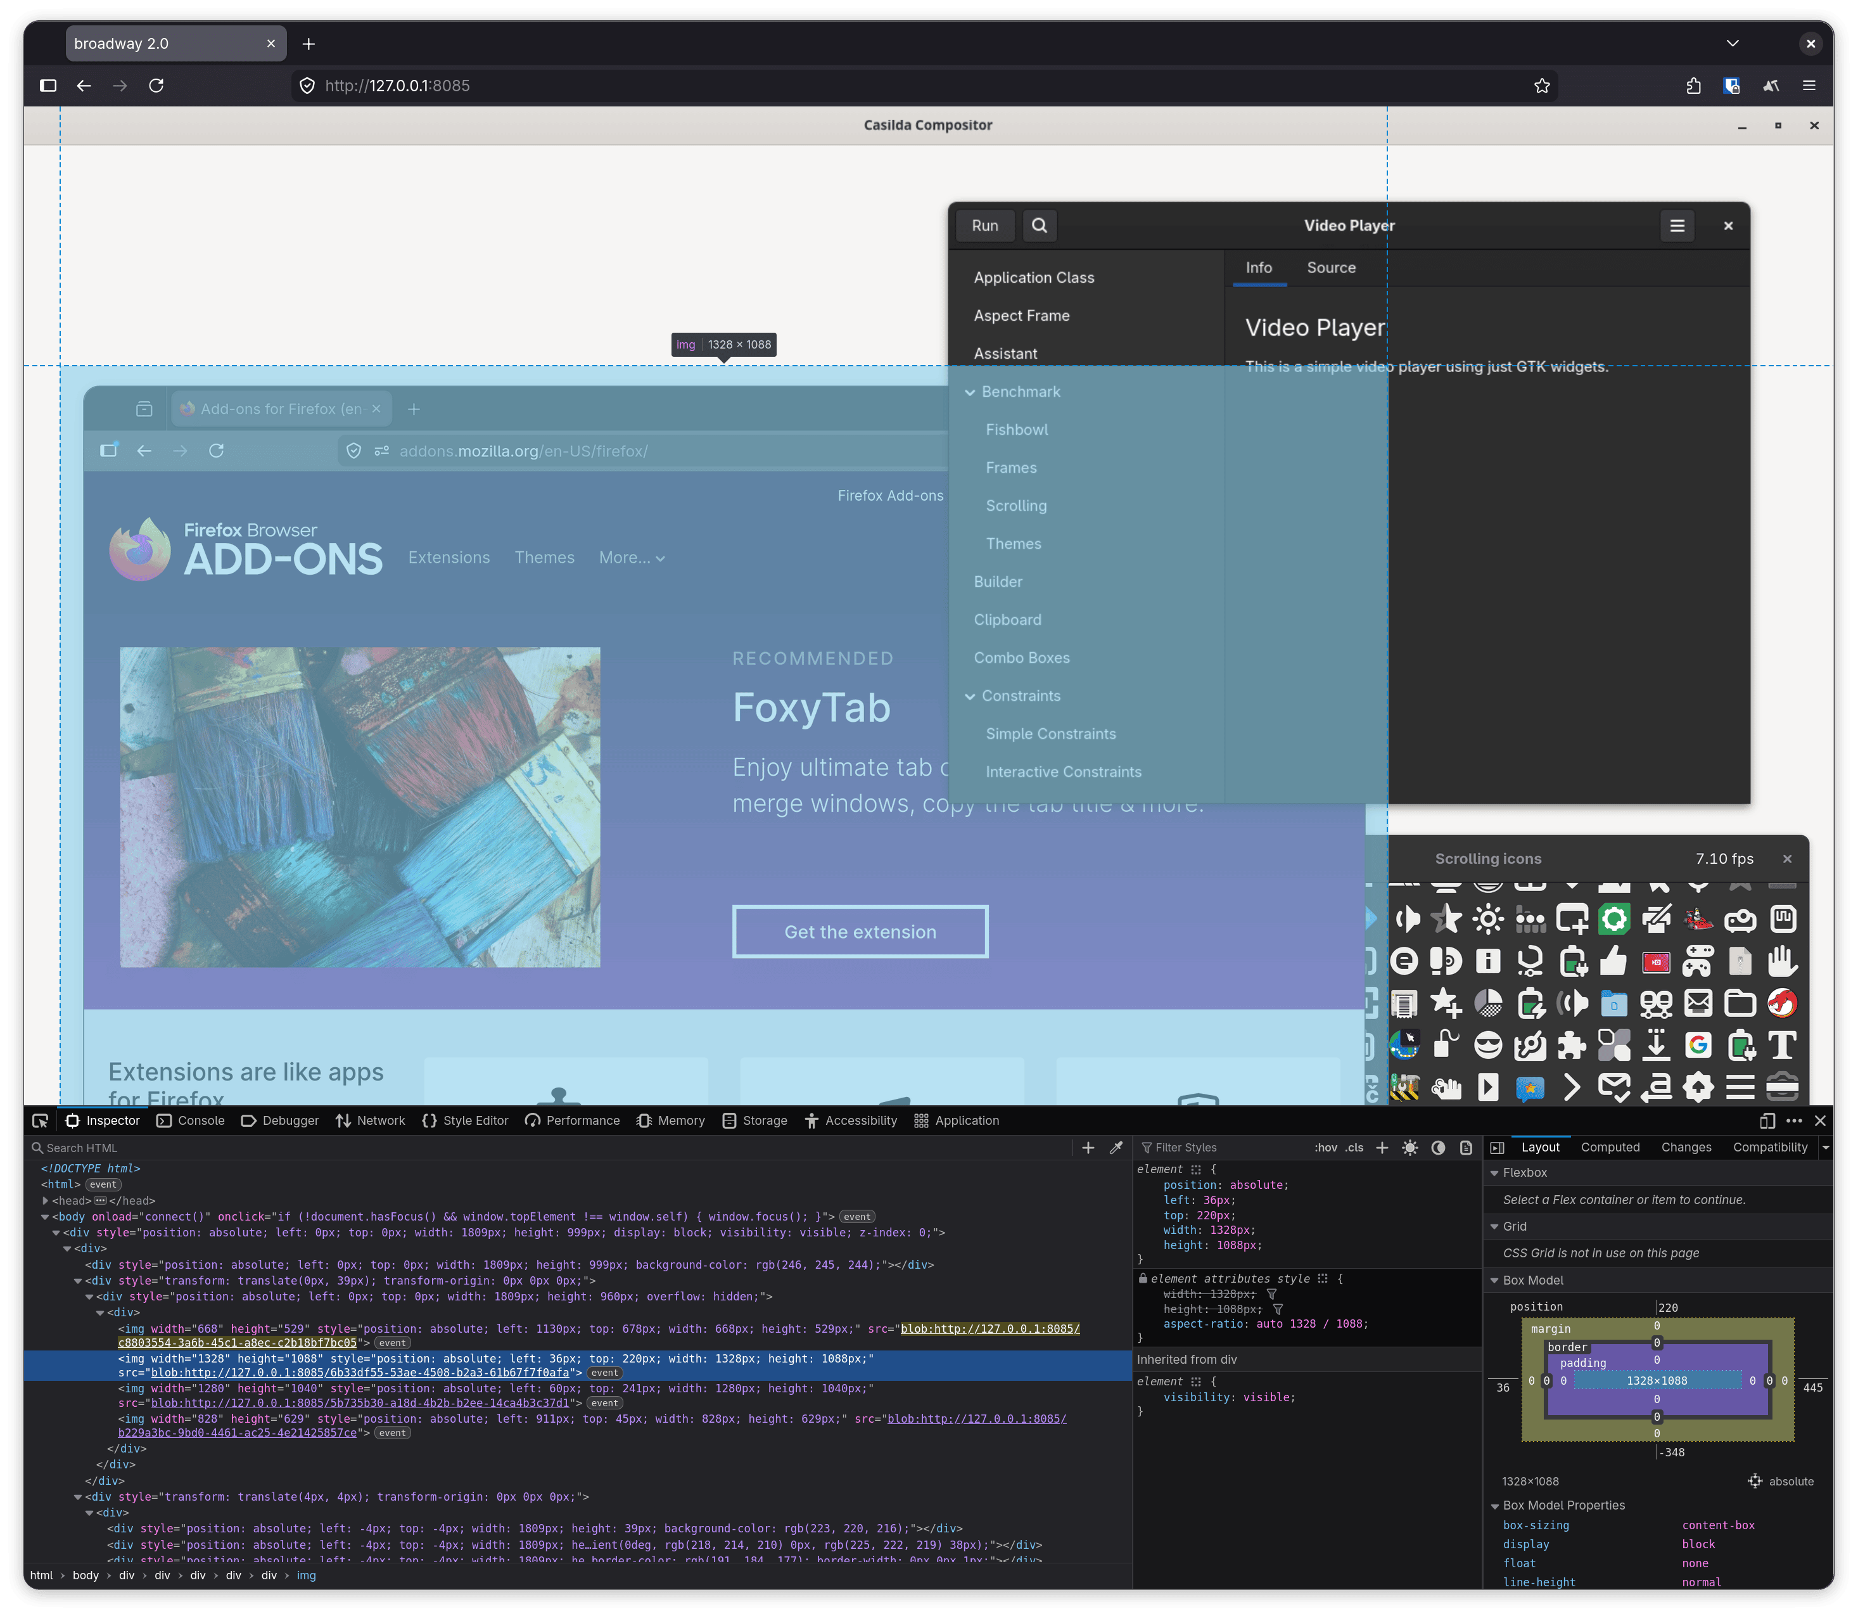Open the browser hamburger application menu
Screen dimensions: 1858x1616
(1809, 86)
